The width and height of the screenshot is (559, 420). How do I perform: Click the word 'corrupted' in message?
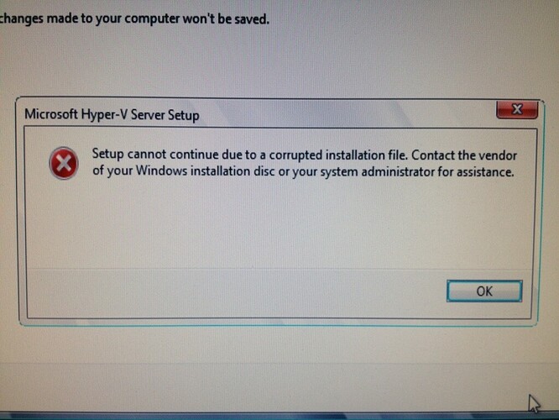click(x=295, y=156)
